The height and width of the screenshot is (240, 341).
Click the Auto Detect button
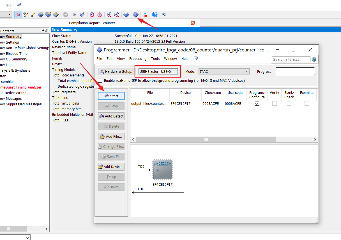tap(111, 116)
